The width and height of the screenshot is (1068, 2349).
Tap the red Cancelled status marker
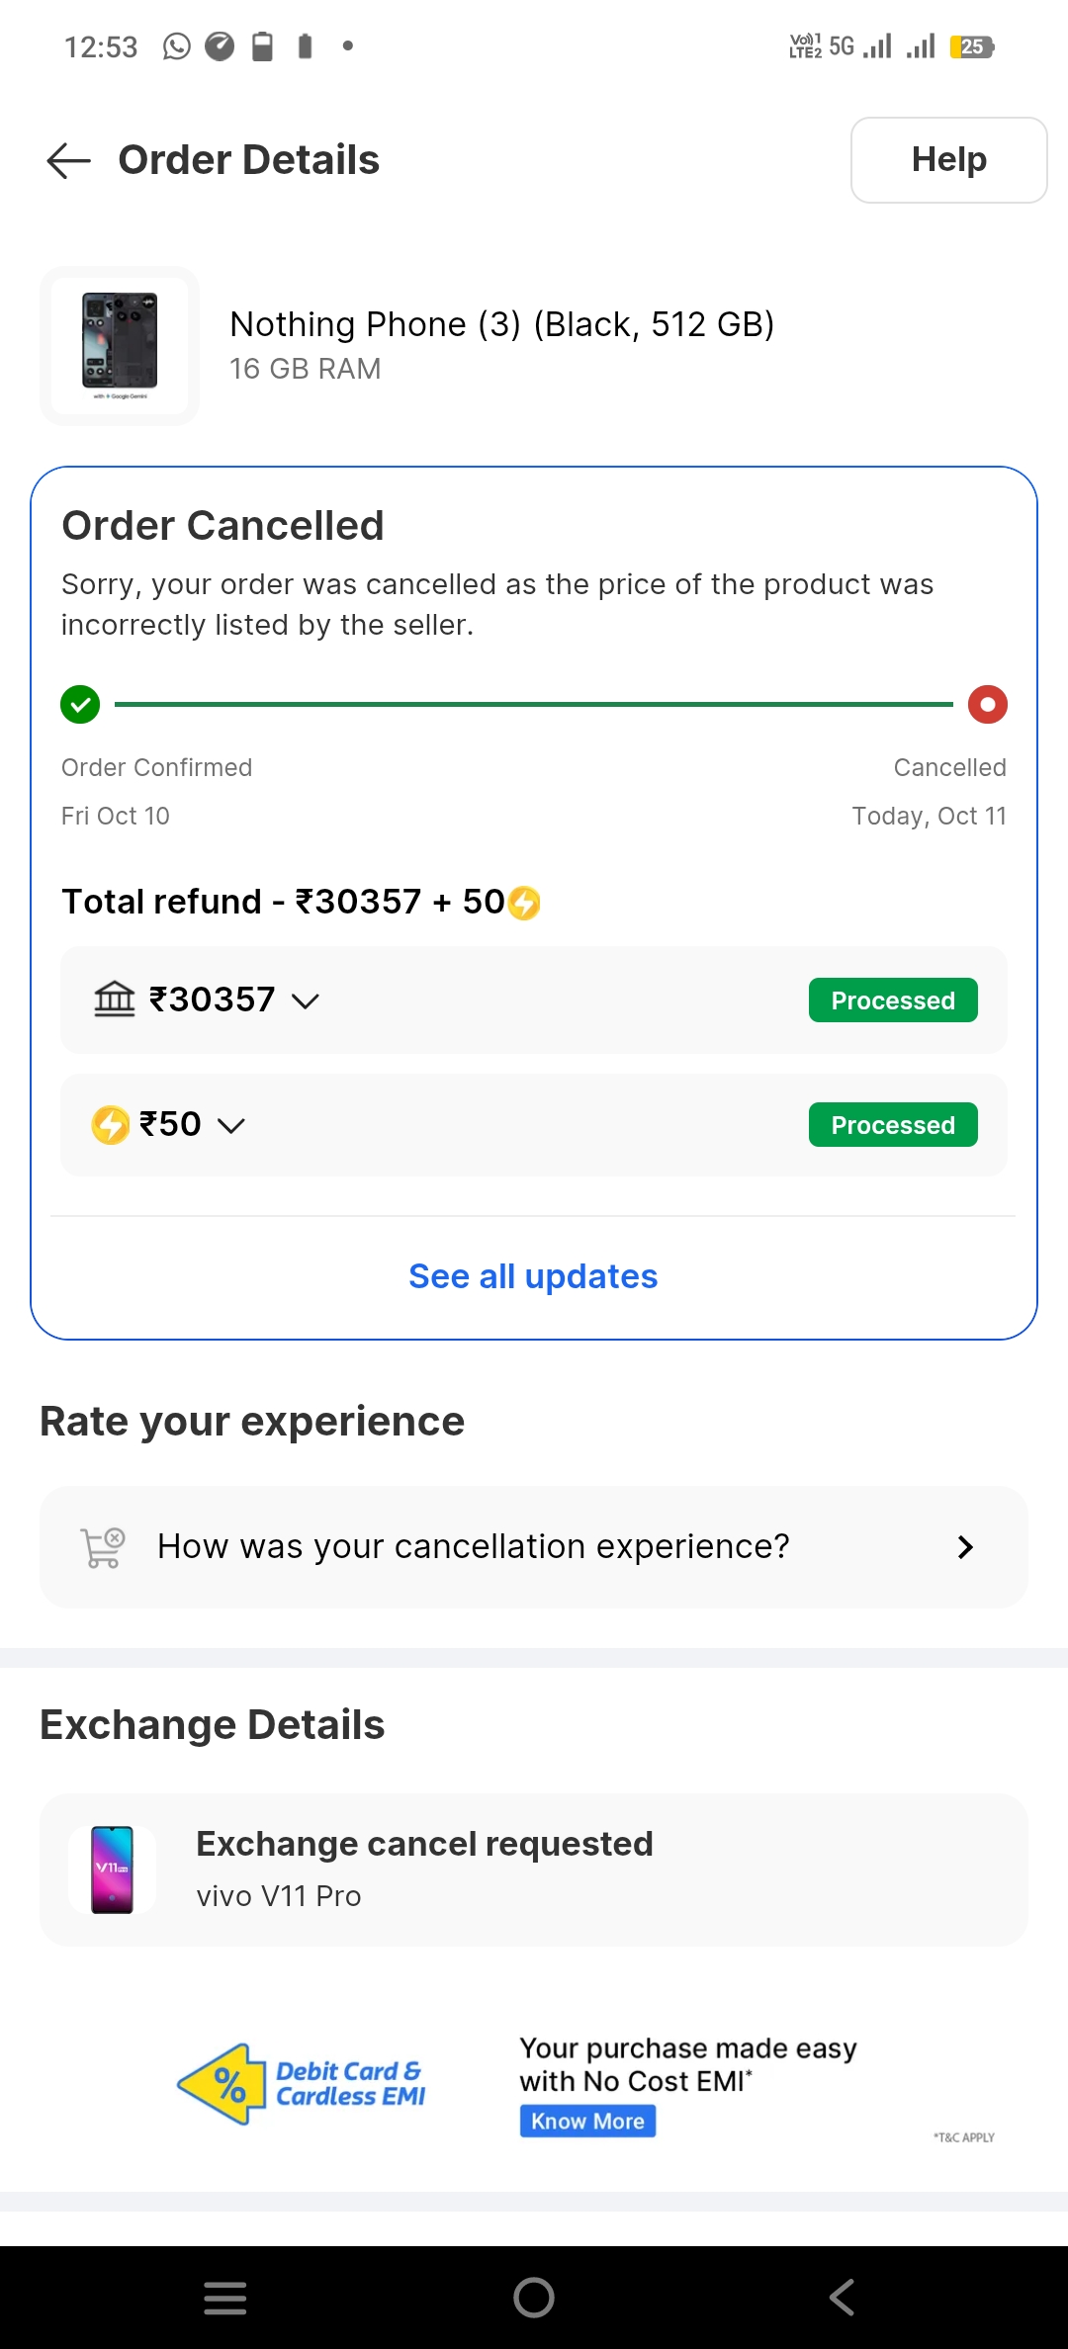pyautogui.click(x=987, y=705)
